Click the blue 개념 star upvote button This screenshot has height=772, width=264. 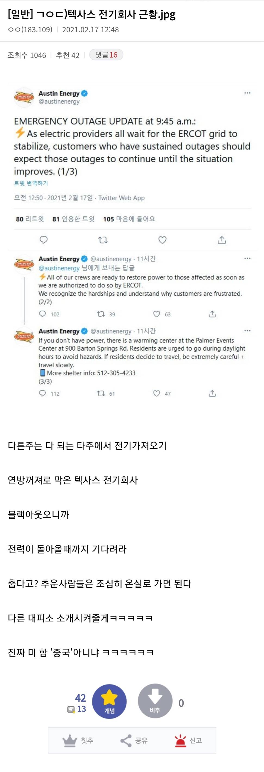109,701
